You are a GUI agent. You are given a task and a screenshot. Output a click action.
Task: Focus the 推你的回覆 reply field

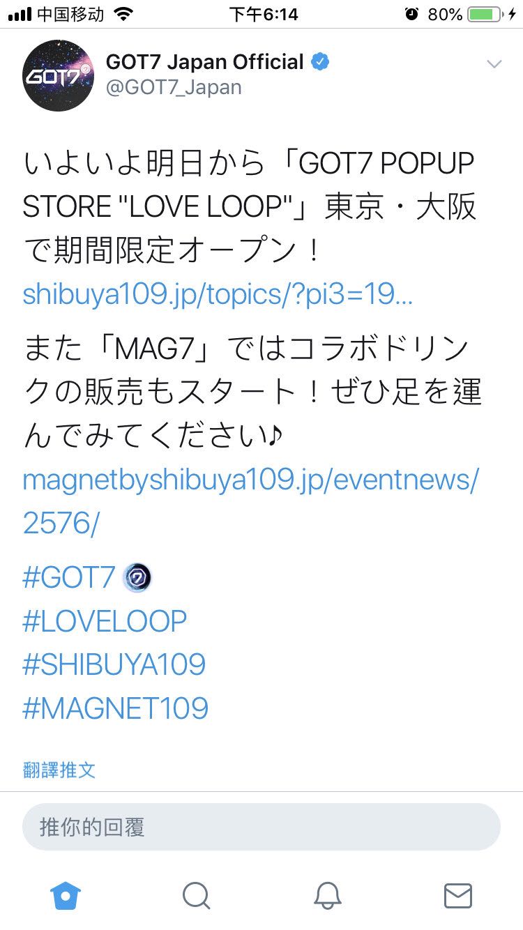tap(261, 827)
